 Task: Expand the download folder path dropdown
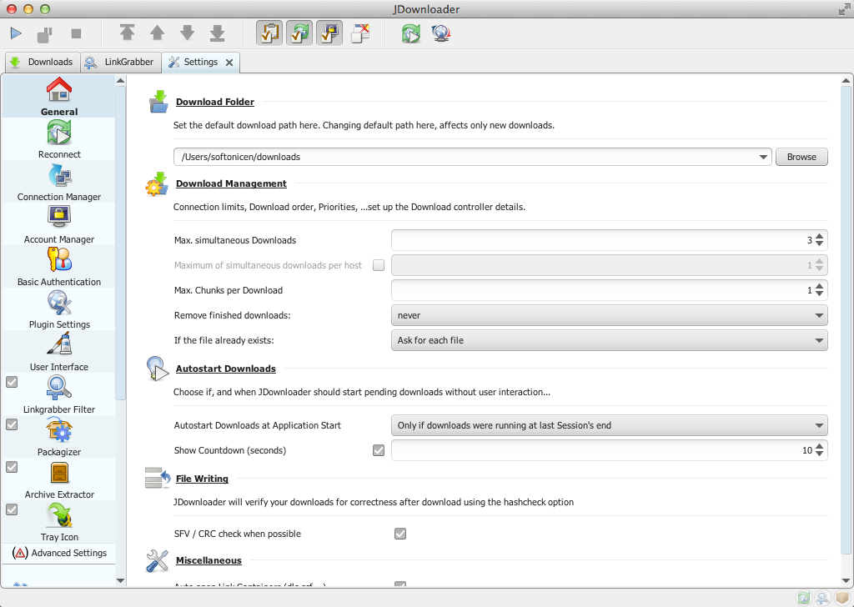coord(763,158)
